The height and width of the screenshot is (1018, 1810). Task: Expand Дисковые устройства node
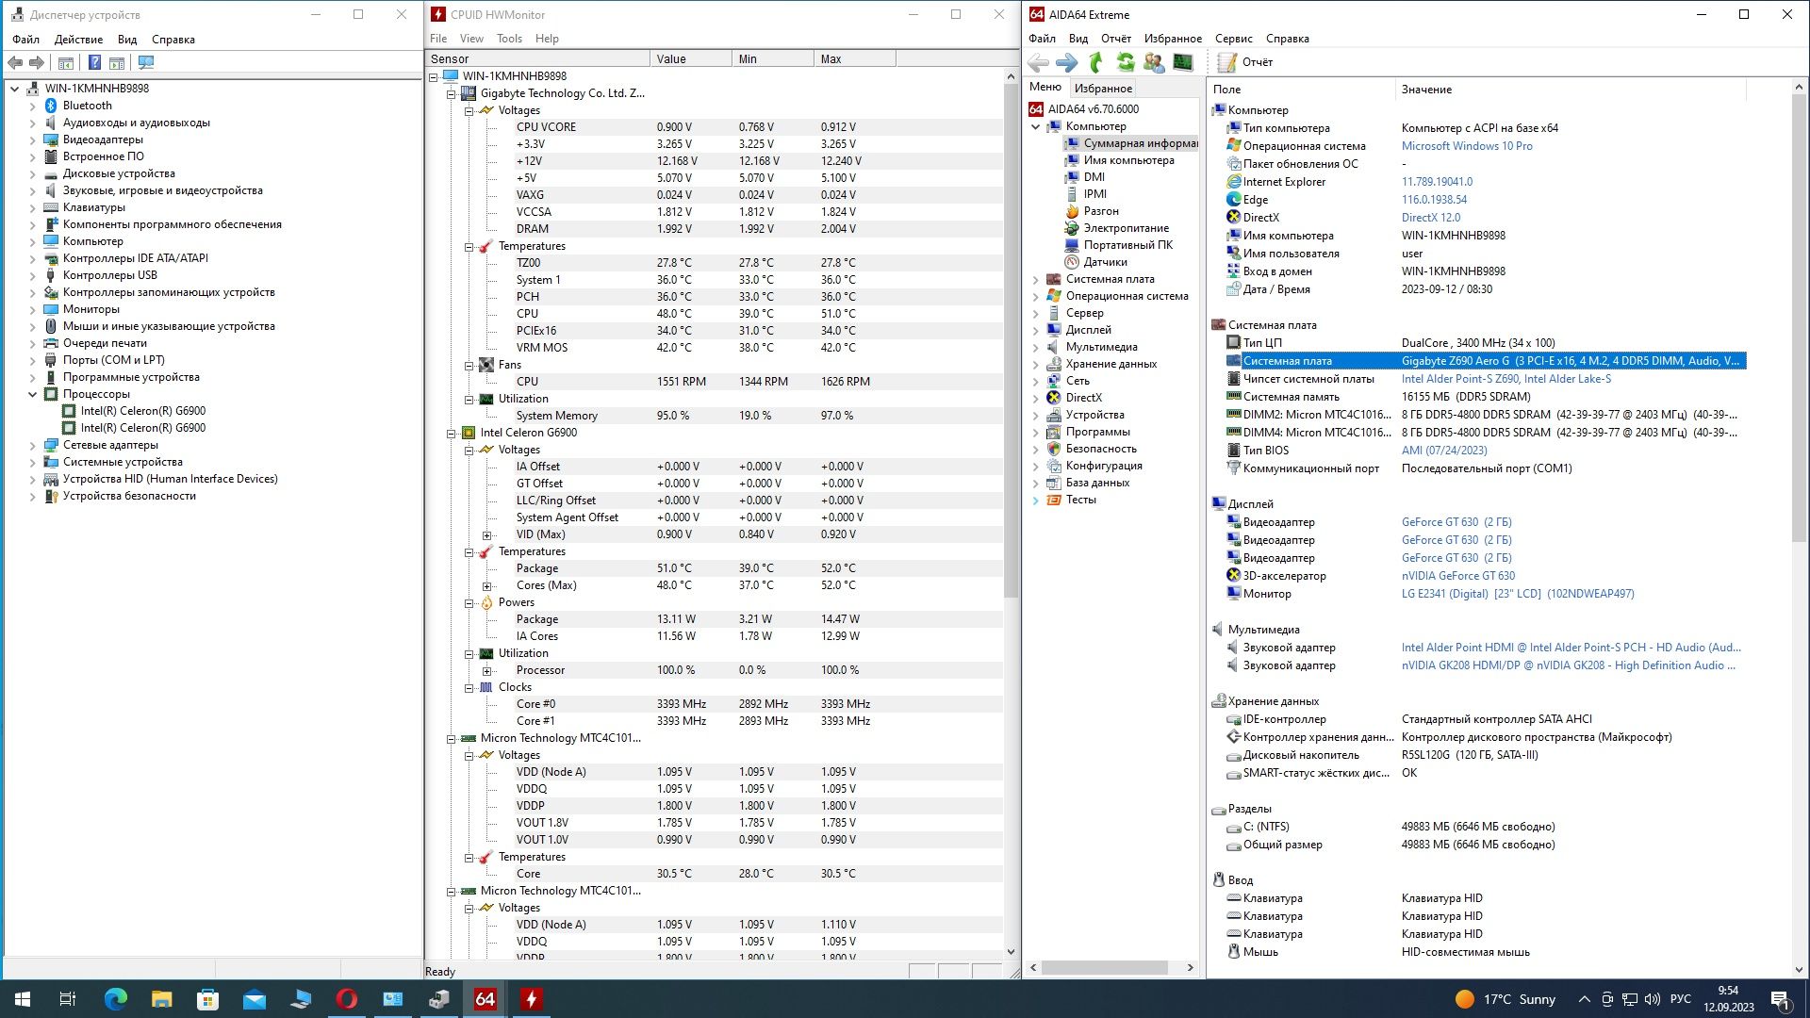pos(33,173)
